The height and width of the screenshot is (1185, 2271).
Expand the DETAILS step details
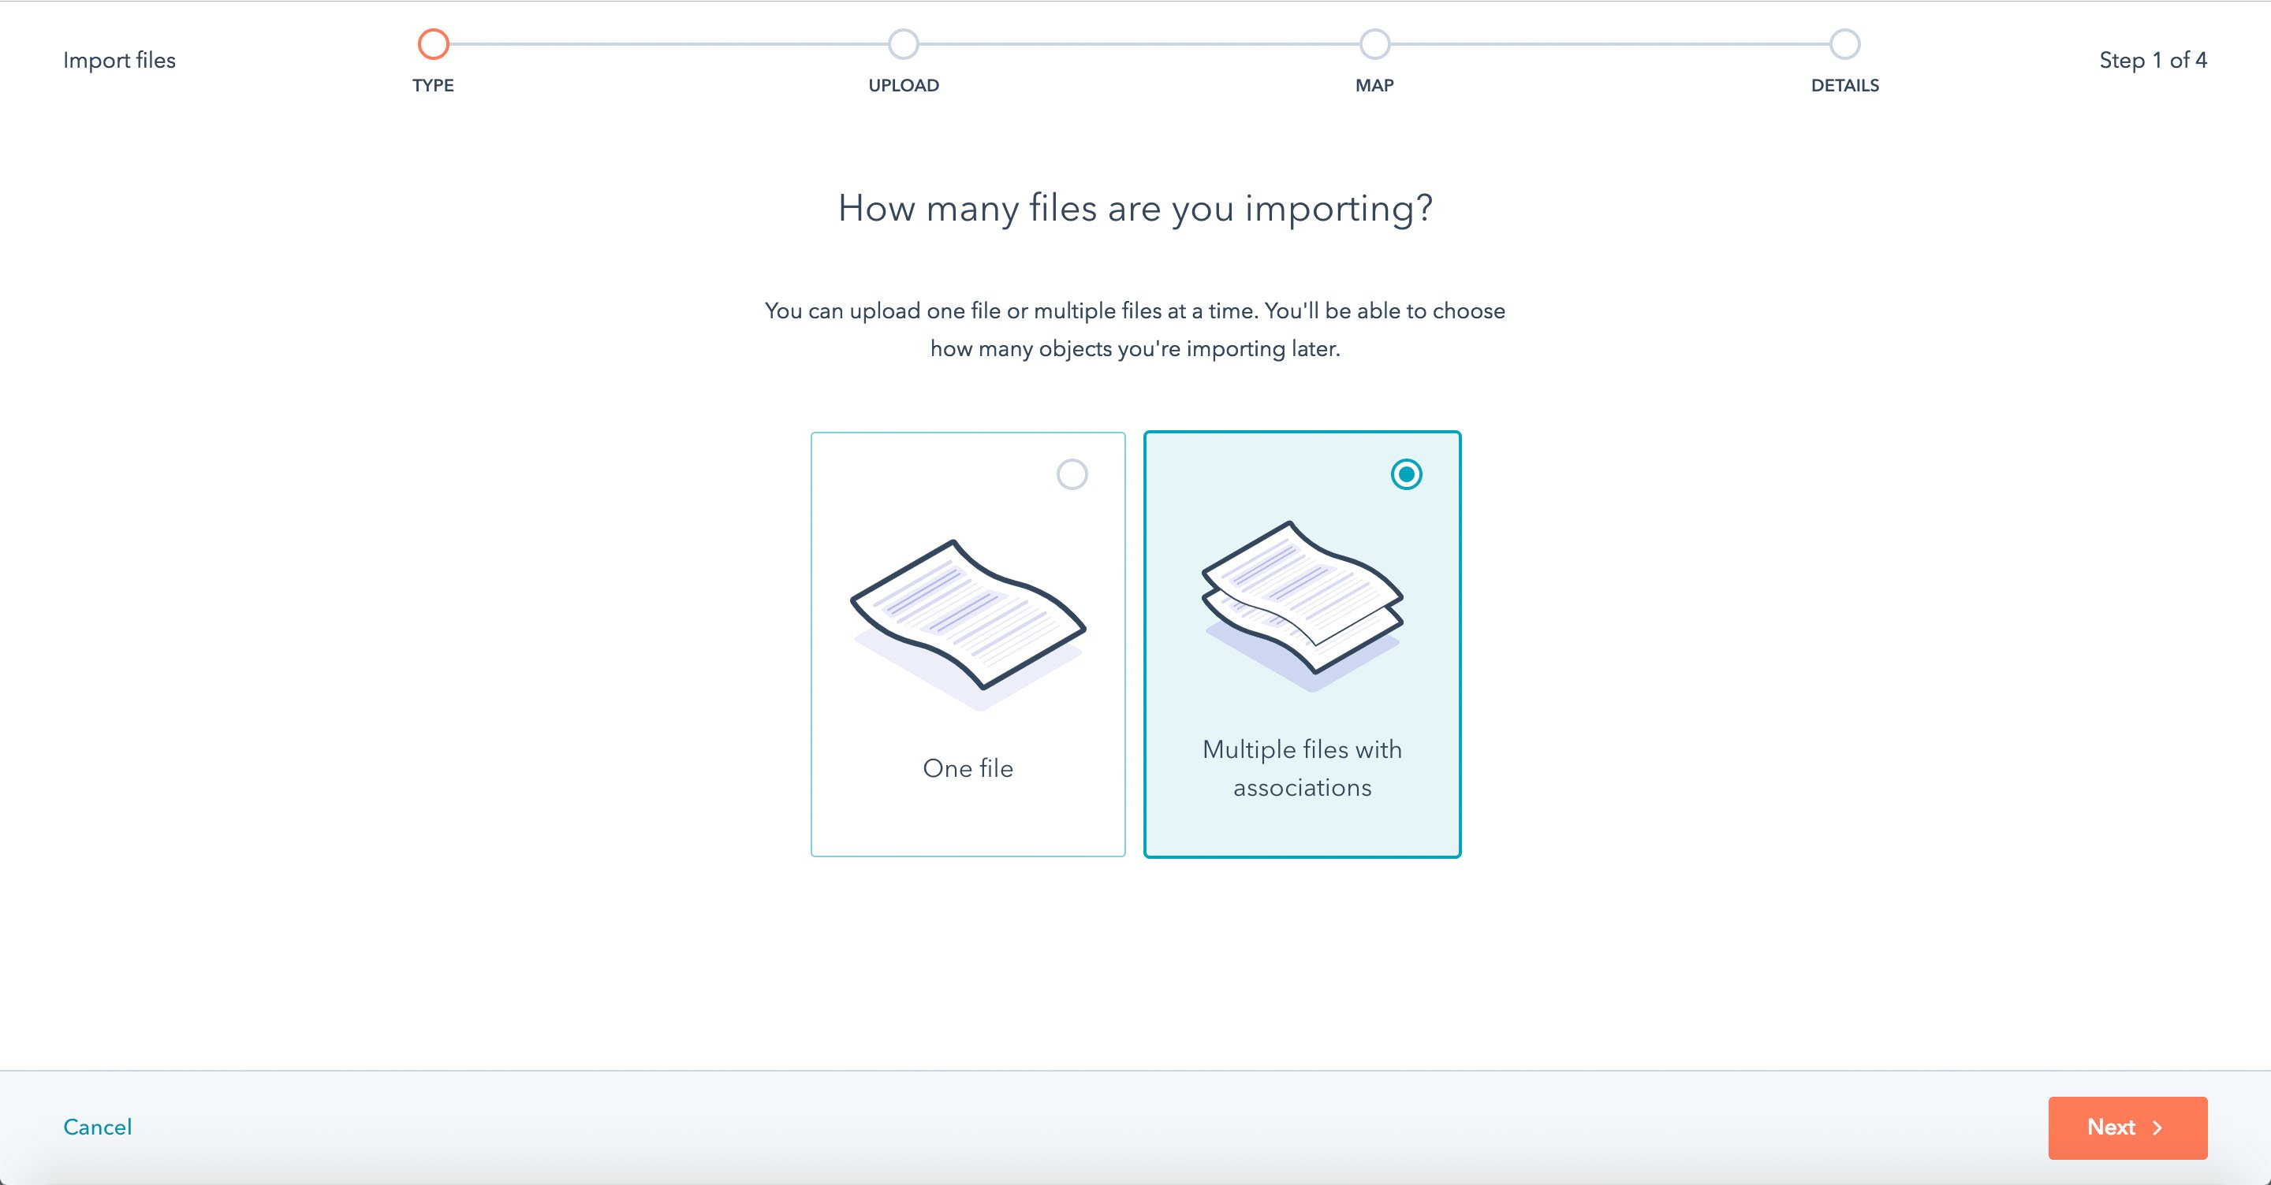click(x=1844, y=43)
